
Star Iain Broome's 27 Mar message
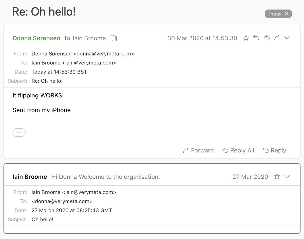pyautogui.click(x=277, y=177)
